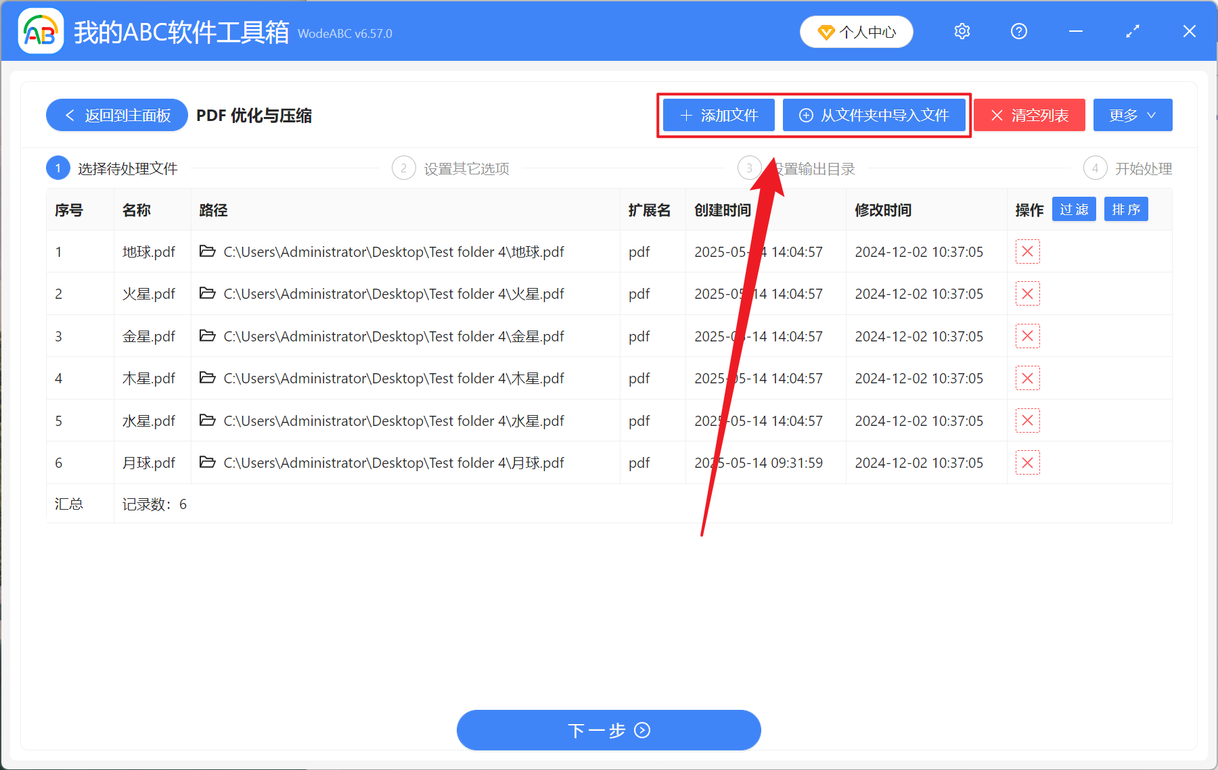Open the help question mark icon
This screenshot has width=1218, height=770.
coord(1018,31)
